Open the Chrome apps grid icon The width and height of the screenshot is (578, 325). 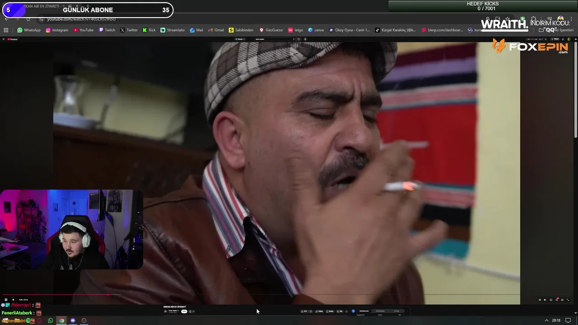click(6, 30)
